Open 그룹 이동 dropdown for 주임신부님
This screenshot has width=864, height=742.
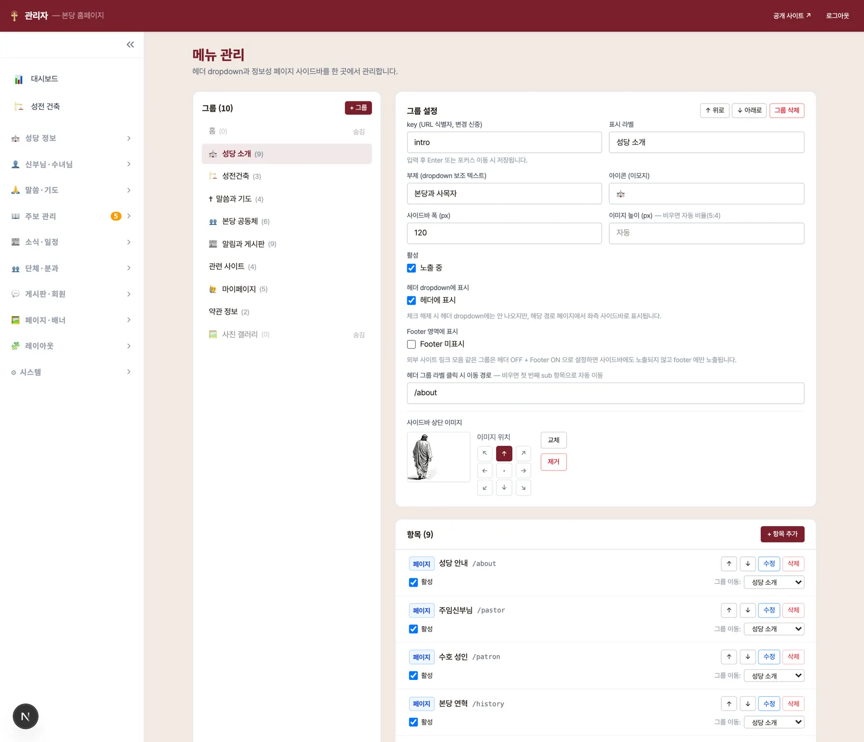click(x=774, y=629)
